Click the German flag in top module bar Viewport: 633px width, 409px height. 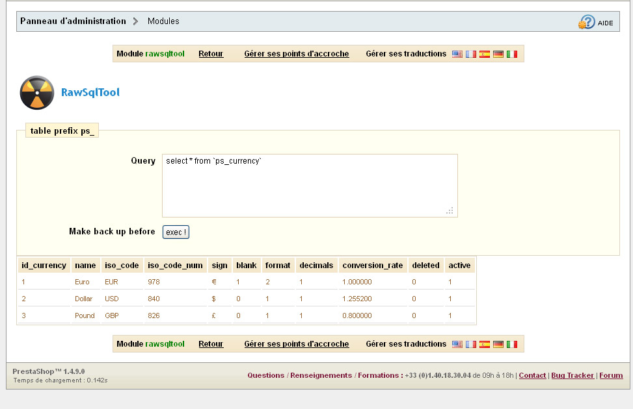pos(498,54)
